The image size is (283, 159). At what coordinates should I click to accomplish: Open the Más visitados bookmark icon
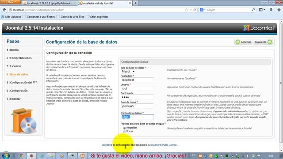[x=2, y=17]
